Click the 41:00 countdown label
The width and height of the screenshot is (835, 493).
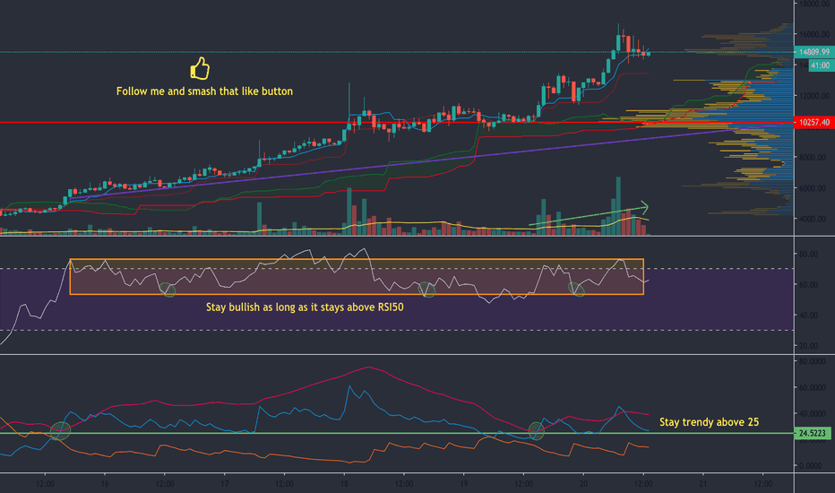[820, 65]
